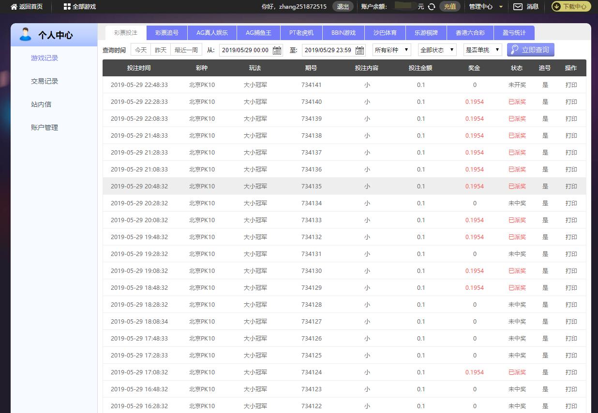Click period number 734129
Image resolution: width=598 pixels, height=413 pixels.
311,288
